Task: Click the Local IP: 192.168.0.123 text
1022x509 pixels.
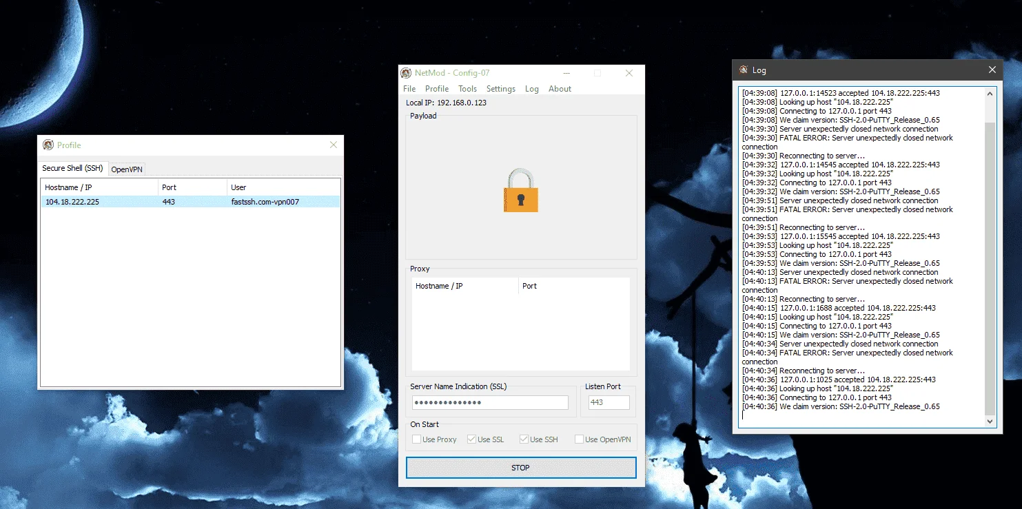Action: [x=446, y=103]
